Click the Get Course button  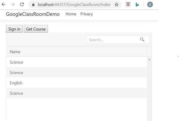click(x=36, y=29)
